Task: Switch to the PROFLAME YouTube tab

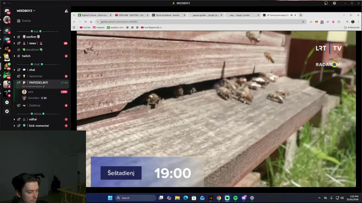Action: pos(131,15)
